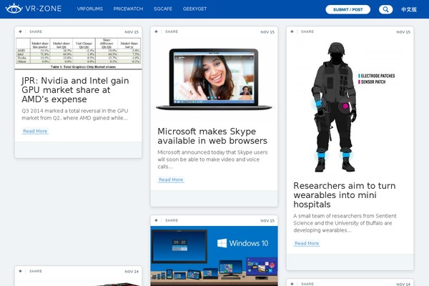Viewport: 429px width, 286px height.
Task: Read More on JPR Nvidia article
Action: tap(35, 131)
